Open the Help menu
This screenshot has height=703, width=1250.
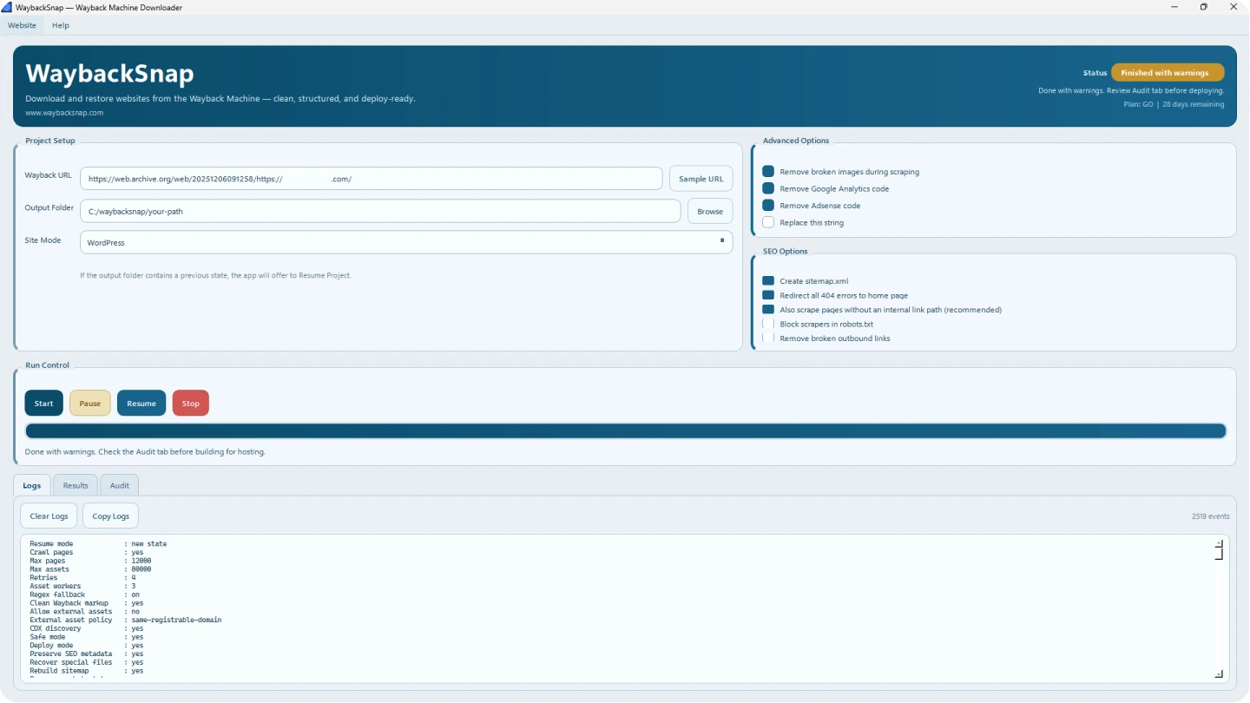click(x=60, y=25)
